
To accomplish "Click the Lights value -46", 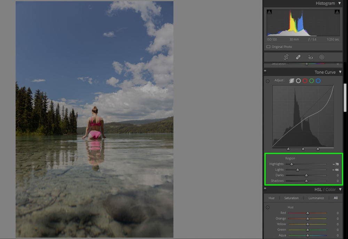I will click(x=335, y=170).
